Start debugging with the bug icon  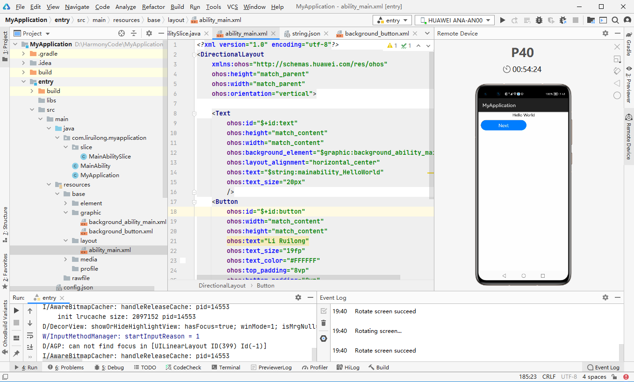(x=539, y=20)
